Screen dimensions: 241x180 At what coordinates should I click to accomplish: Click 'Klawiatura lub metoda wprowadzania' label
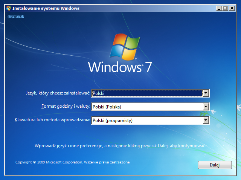pyautogui.click(x=52, y=120)
